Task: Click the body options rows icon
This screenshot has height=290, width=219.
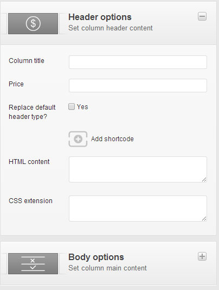Action: (33, 263)
